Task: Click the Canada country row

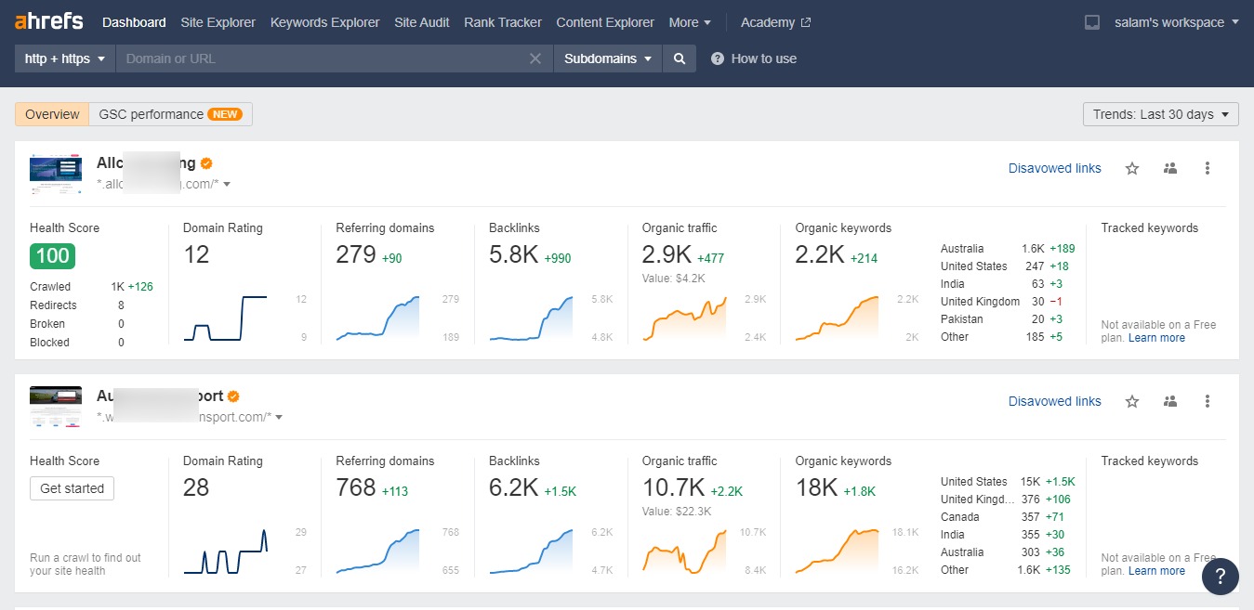Action: click(x=1008, y=517)
